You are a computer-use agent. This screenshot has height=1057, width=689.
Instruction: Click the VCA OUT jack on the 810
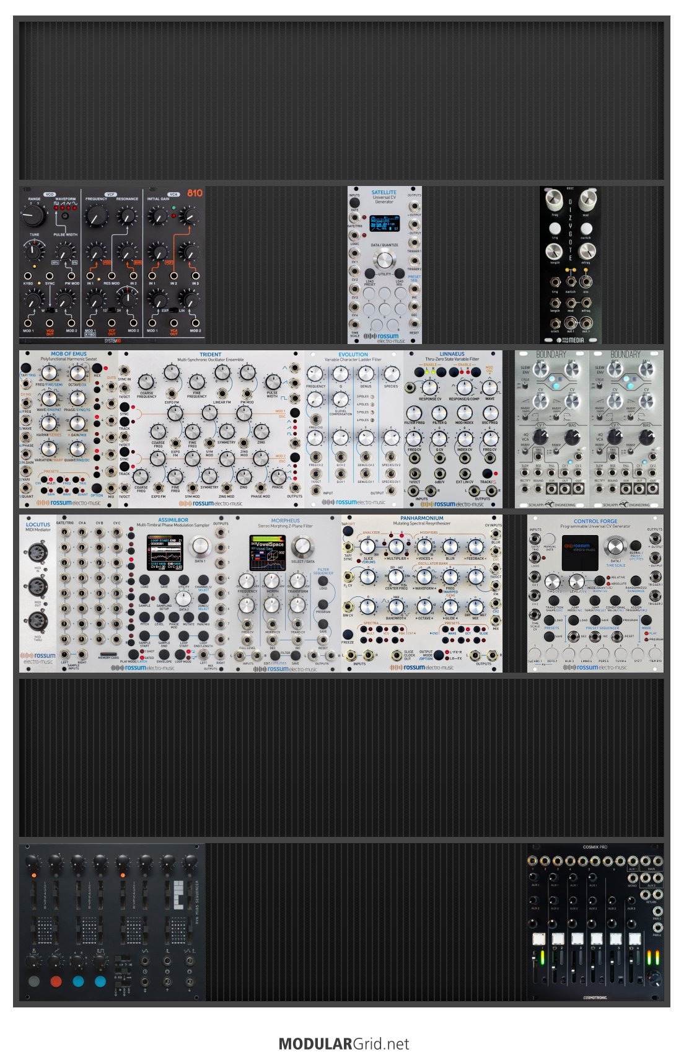[174, 323]
